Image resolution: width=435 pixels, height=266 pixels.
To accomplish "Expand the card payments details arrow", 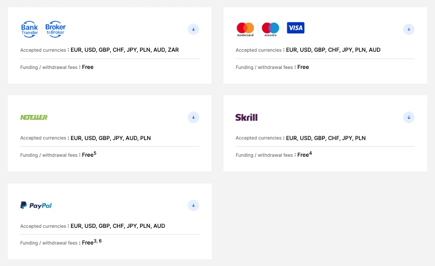I will (409, 29).
